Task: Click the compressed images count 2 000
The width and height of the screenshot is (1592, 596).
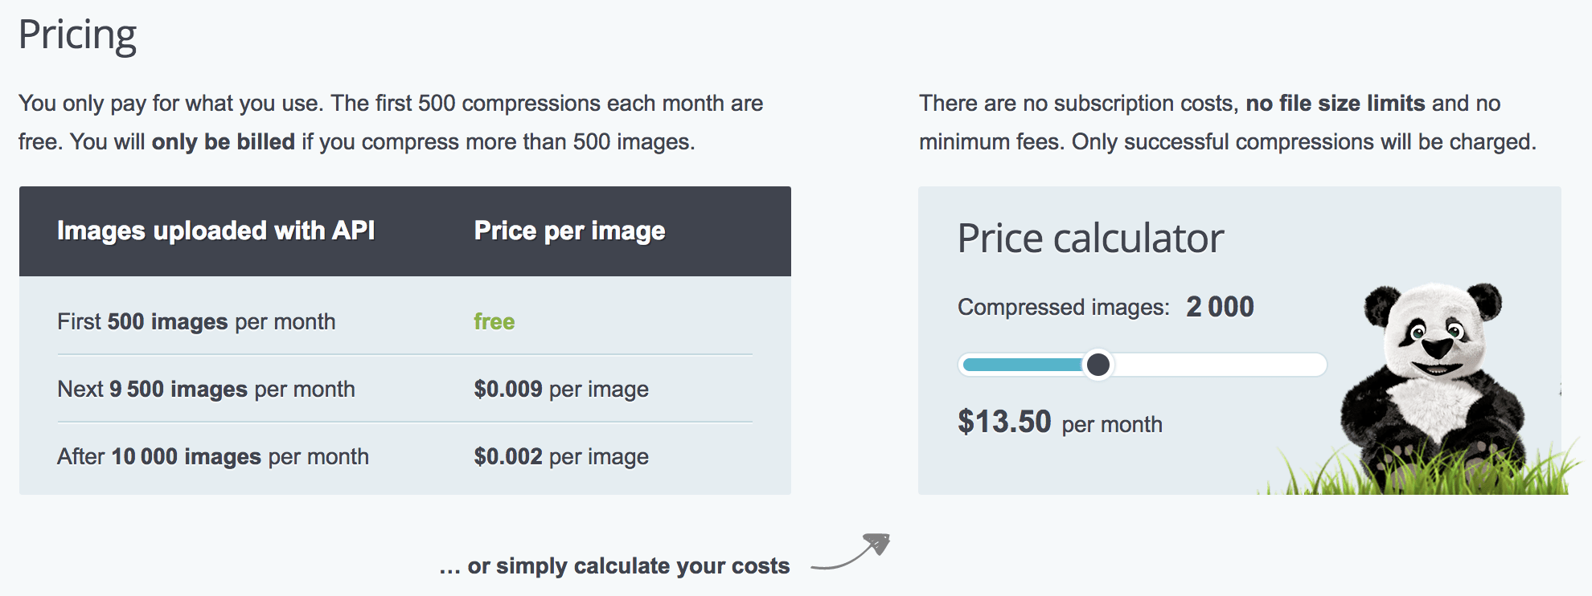Action: 1220,307
